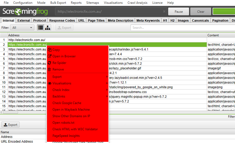Open the Mode menu

coord(41,3)
